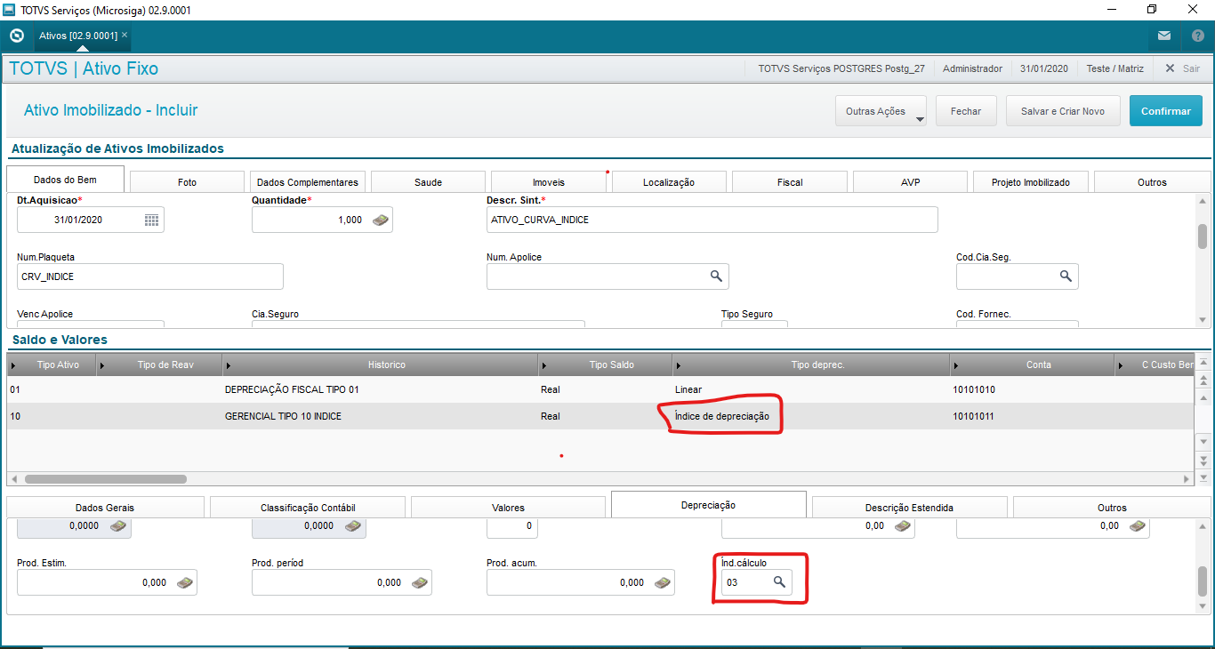Image resolution: width=1215 pixels, height=649 pixels.
Task: Select the Valores tab
Action: coord(508,508)
